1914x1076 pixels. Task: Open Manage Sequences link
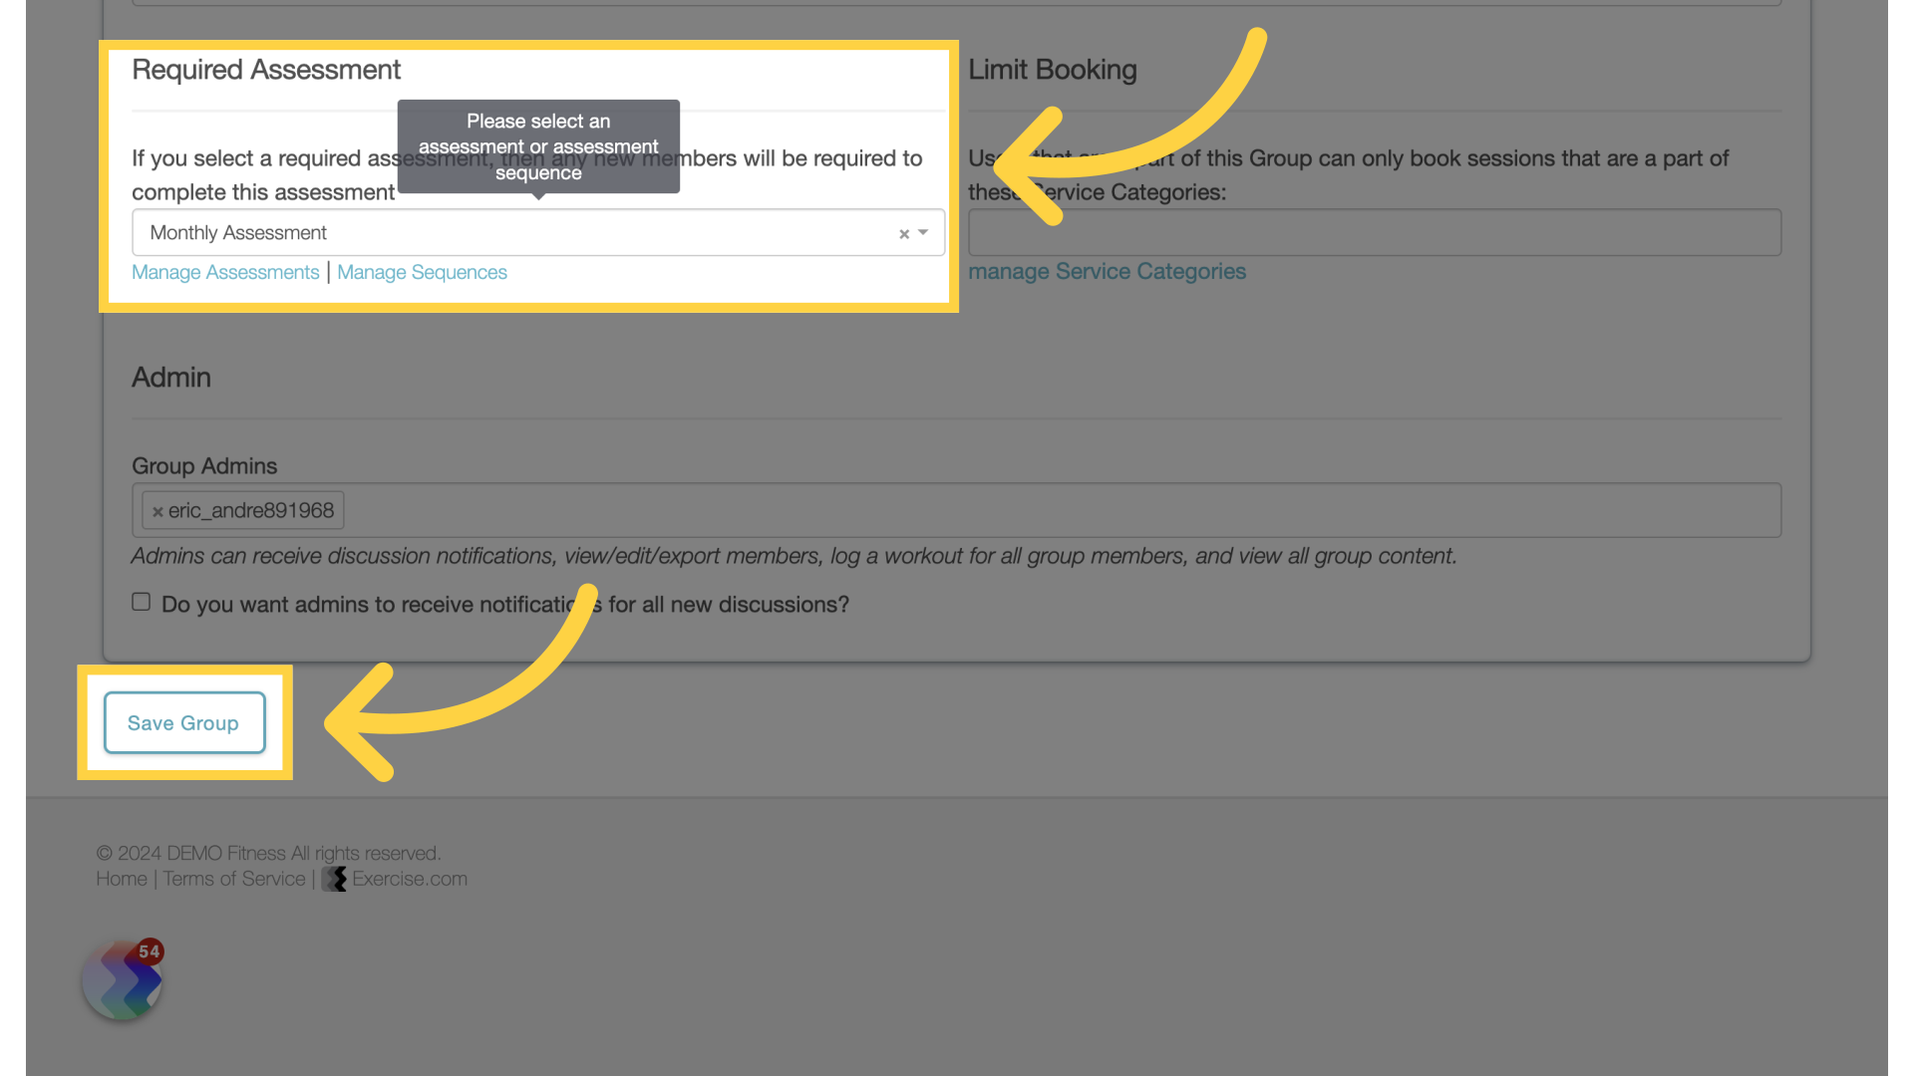click(x=422, y=272)
